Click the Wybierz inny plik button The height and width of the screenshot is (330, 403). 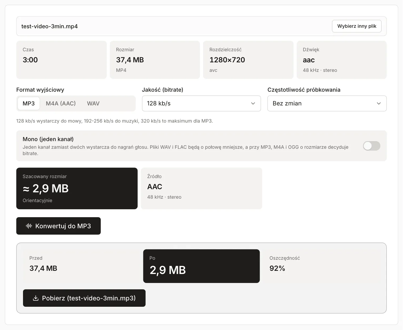tap(357, 26)
